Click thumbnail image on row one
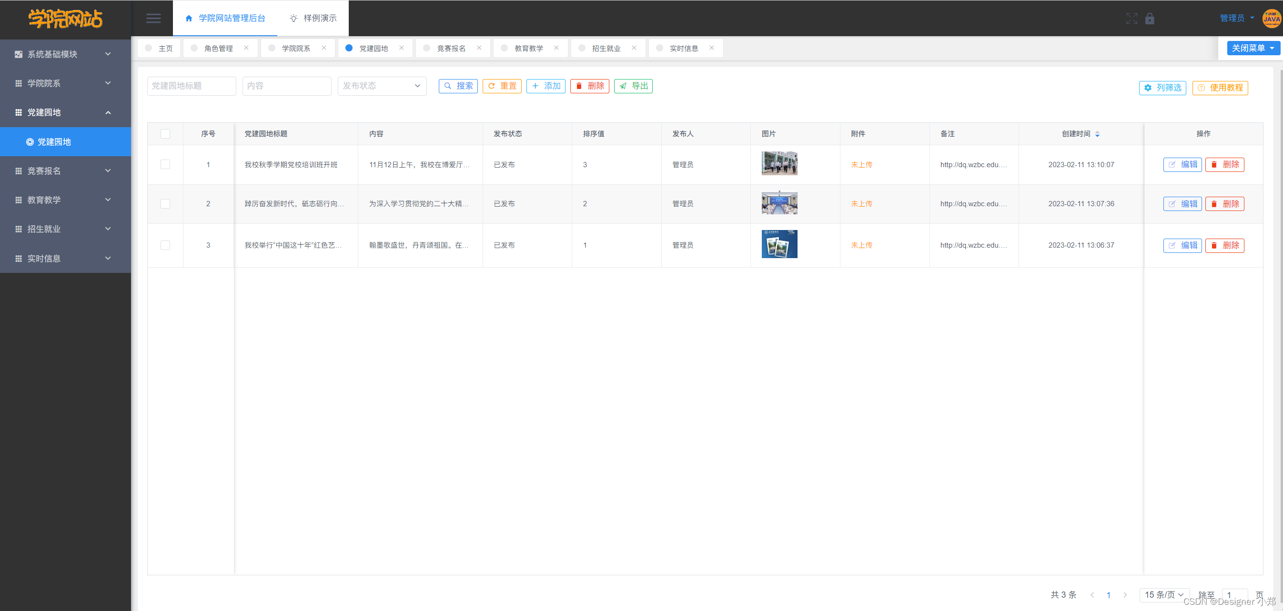 pyautogui.click(x=778, y=164)
